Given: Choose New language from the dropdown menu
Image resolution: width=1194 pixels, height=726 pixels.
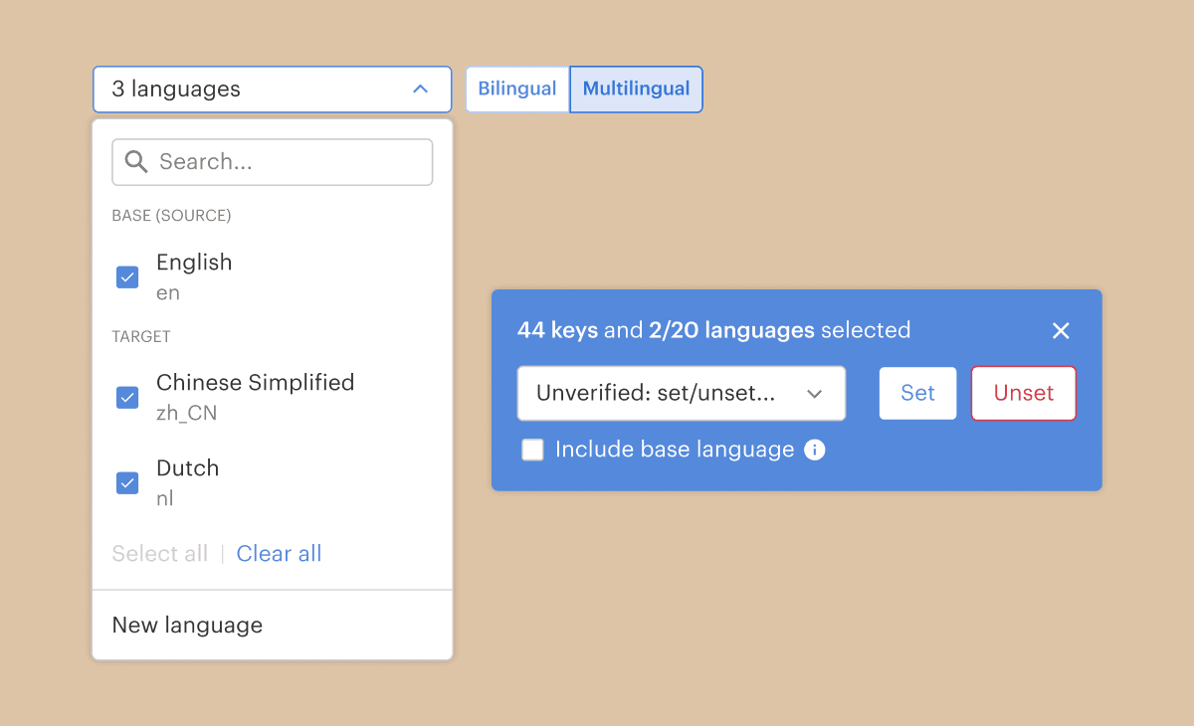Looking at the screenshot, I should 188,626.
